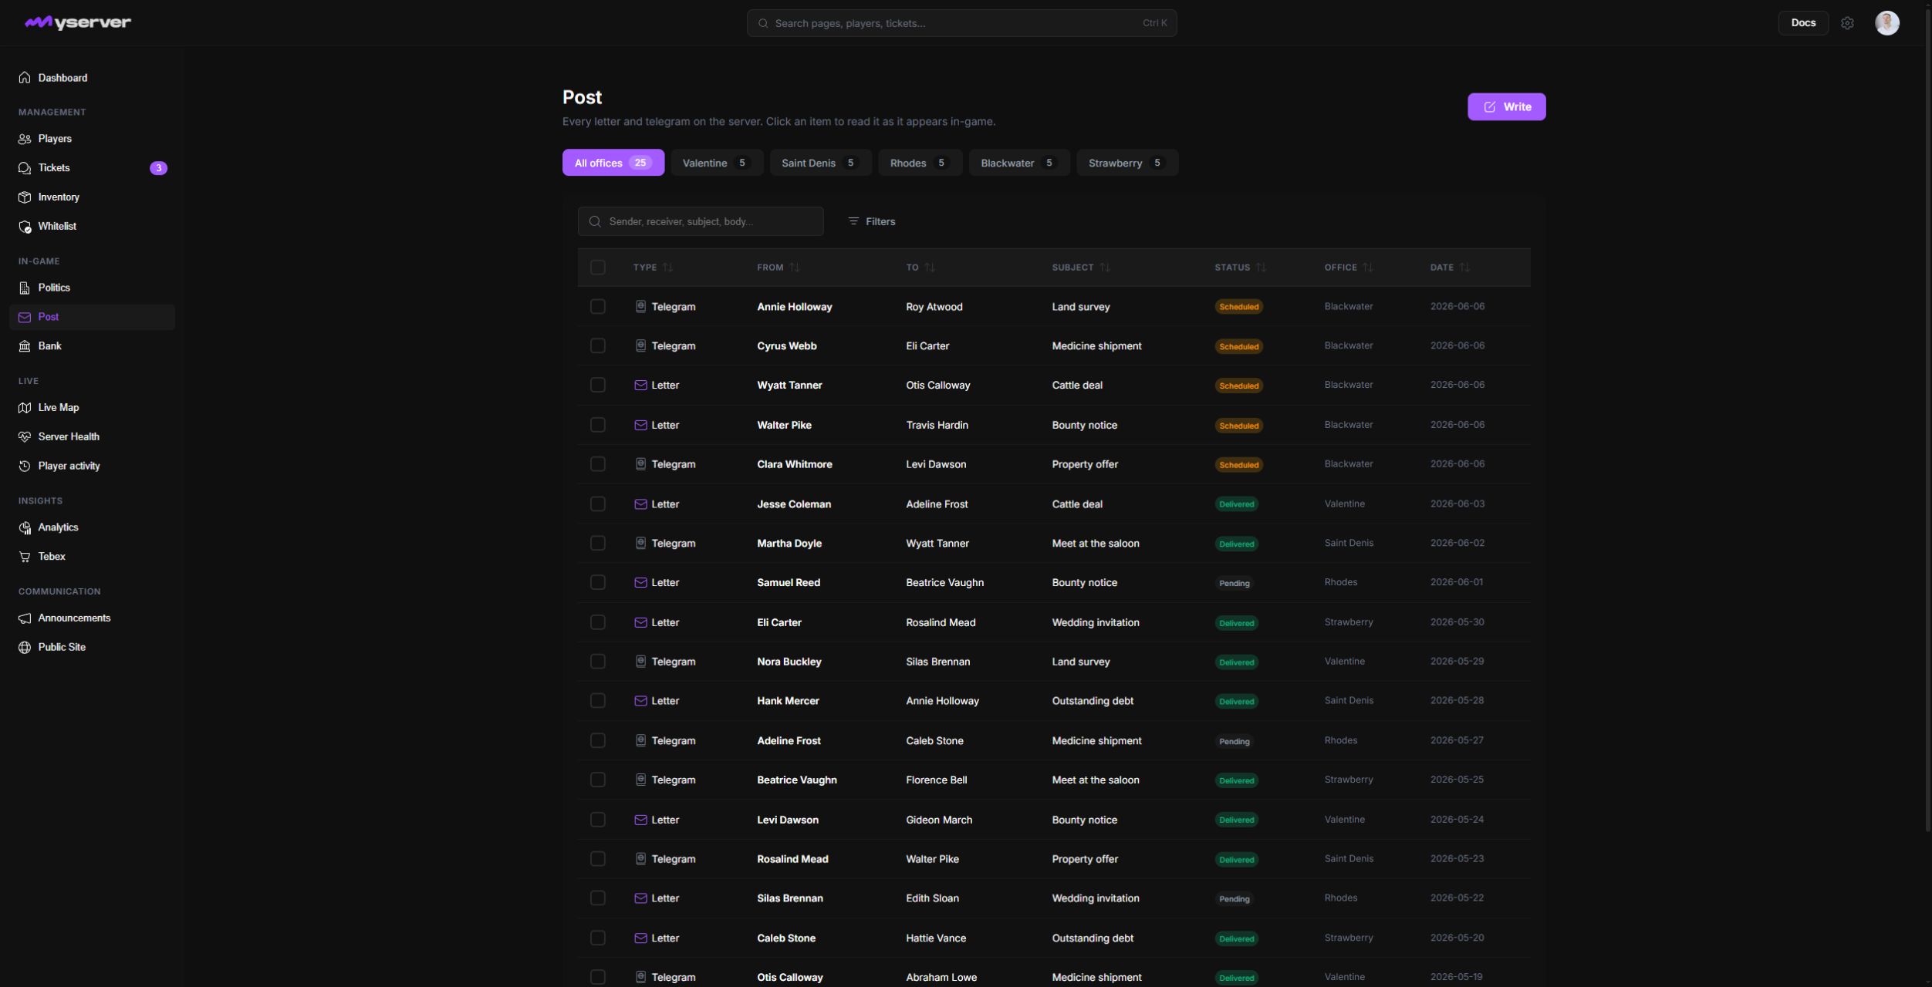Click the Public Site globe icon
Image resolution: width=1932 pixels, height=987 pixels.
(x=25, y=648)
